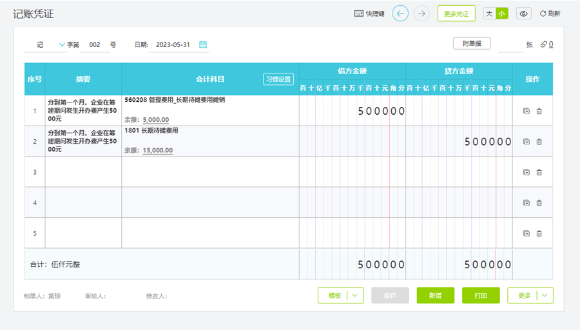Delete row 5 voucher entry
This screenshot has height=330, width=580.
pyautogui.click(x=539, y=233)
